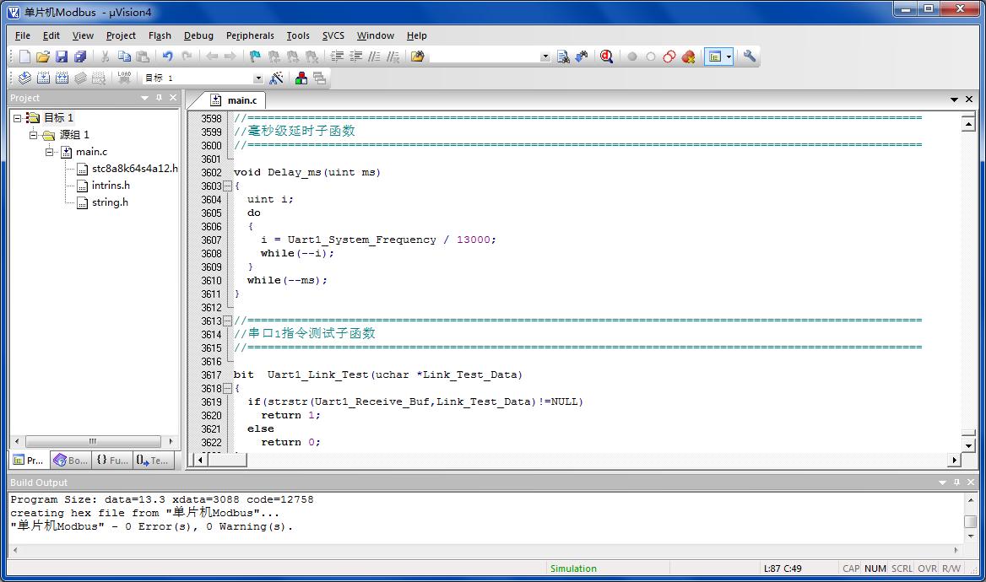Click the find text input field
986x582 pixels.
coord(485,57)
